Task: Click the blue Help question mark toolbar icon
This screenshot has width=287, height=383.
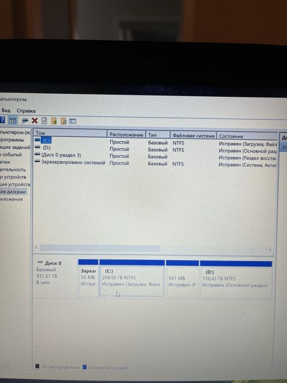Action: (x=2, y=120)
